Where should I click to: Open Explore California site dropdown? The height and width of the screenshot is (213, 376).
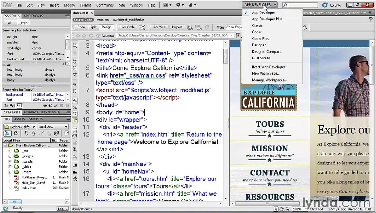[x=20, y=127]
